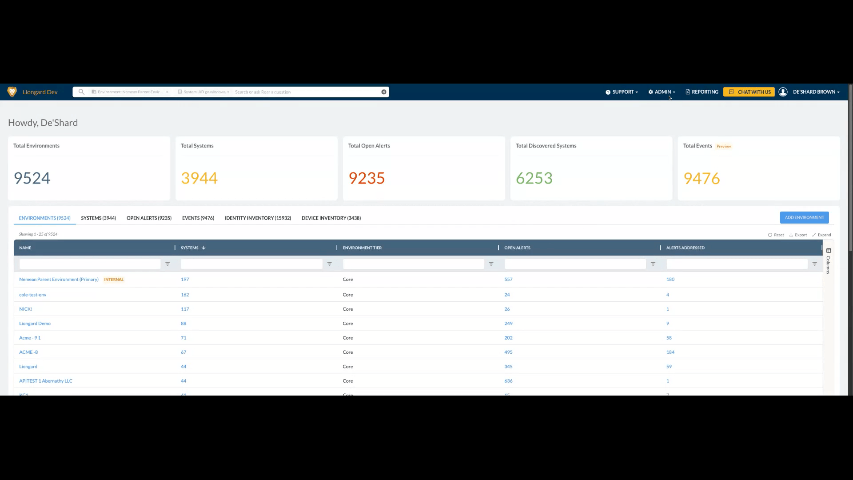Reset the table view

(776, 235)
